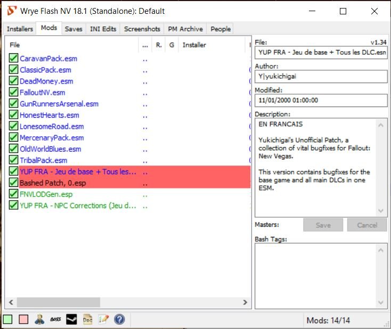Screen dimensions: 391x329
Task: Maximize the Wrye Flash window
Action: click(x=343, y=11)
